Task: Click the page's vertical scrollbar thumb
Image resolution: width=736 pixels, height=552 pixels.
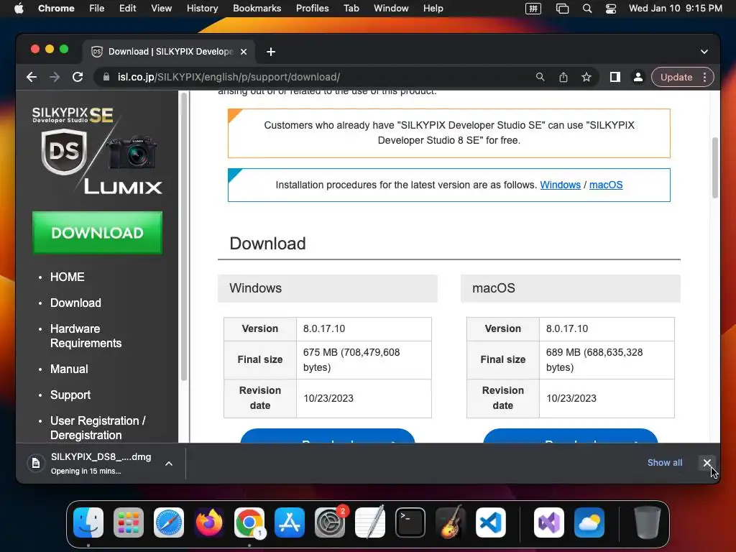Action: pos(715,167)
